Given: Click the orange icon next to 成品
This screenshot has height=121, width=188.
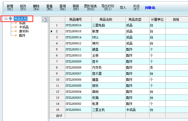Looking at the screenshot, I should coord(16,23).
